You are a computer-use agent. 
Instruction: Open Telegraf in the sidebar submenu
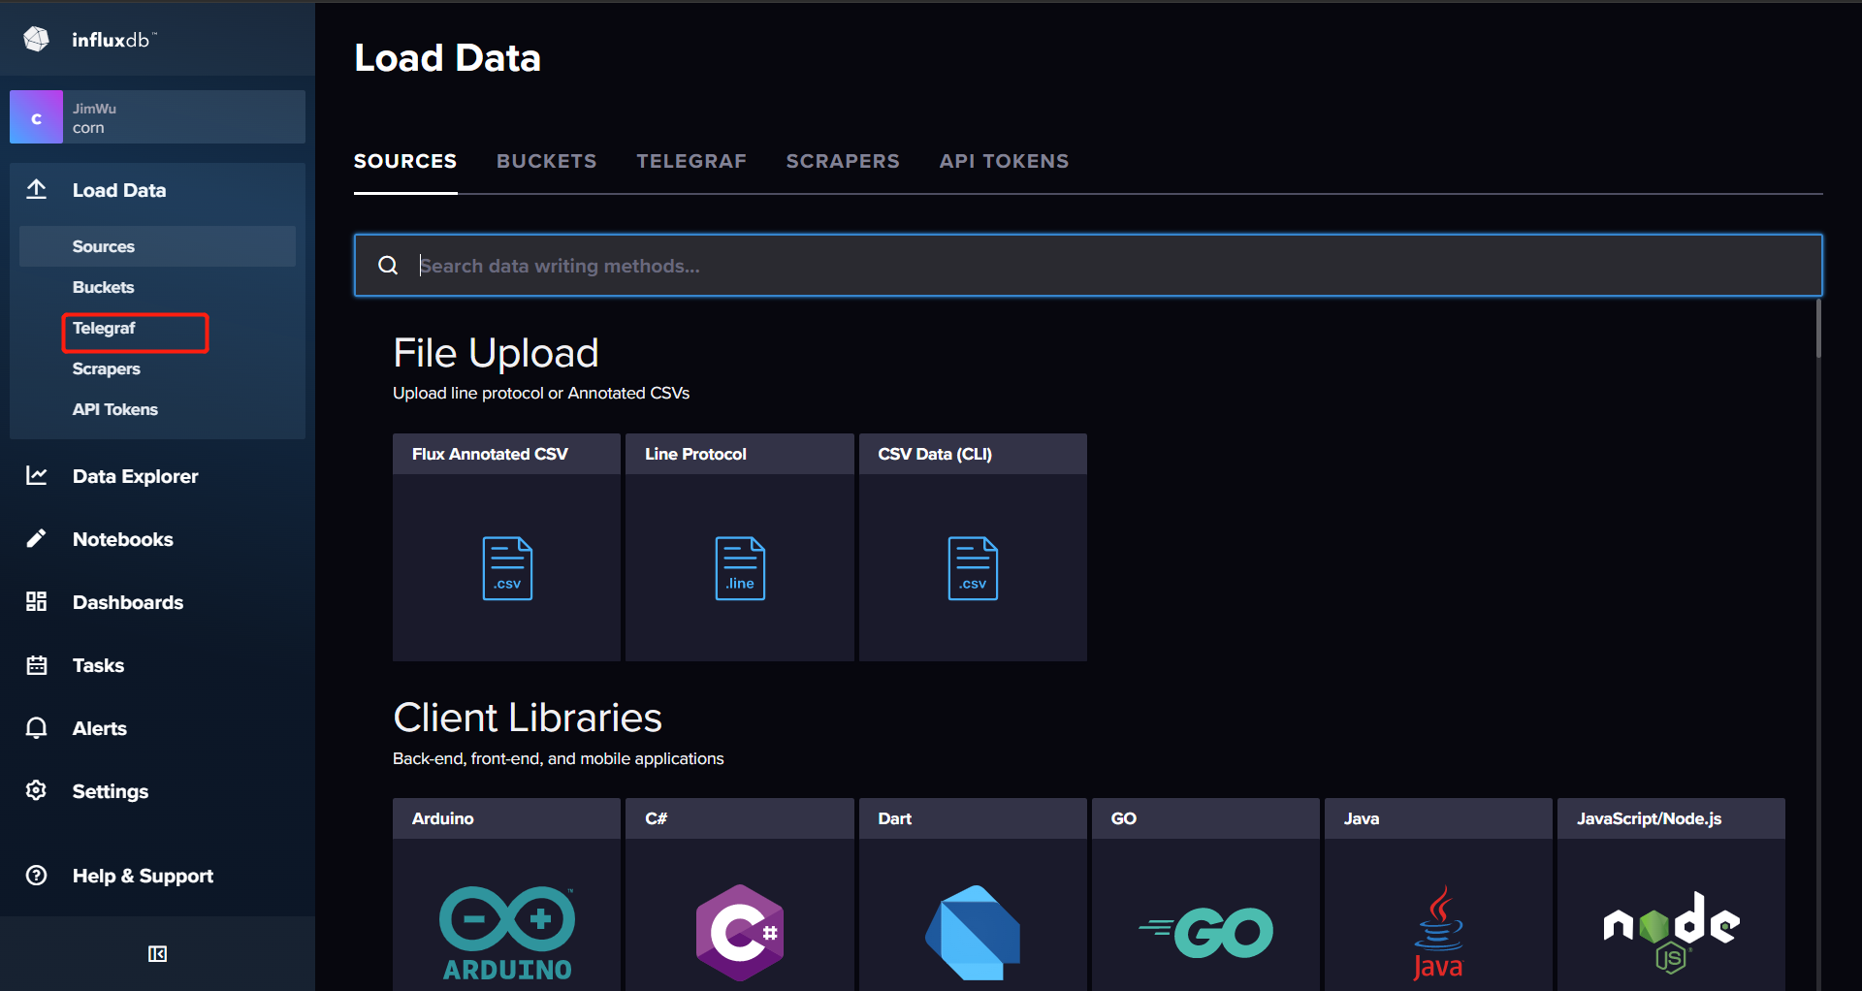click(x=104, y=328)
